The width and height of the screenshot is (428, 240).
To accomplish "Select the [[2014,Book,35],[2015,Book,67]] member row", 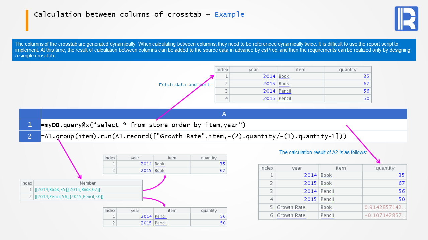I will [x=68, y=190].
